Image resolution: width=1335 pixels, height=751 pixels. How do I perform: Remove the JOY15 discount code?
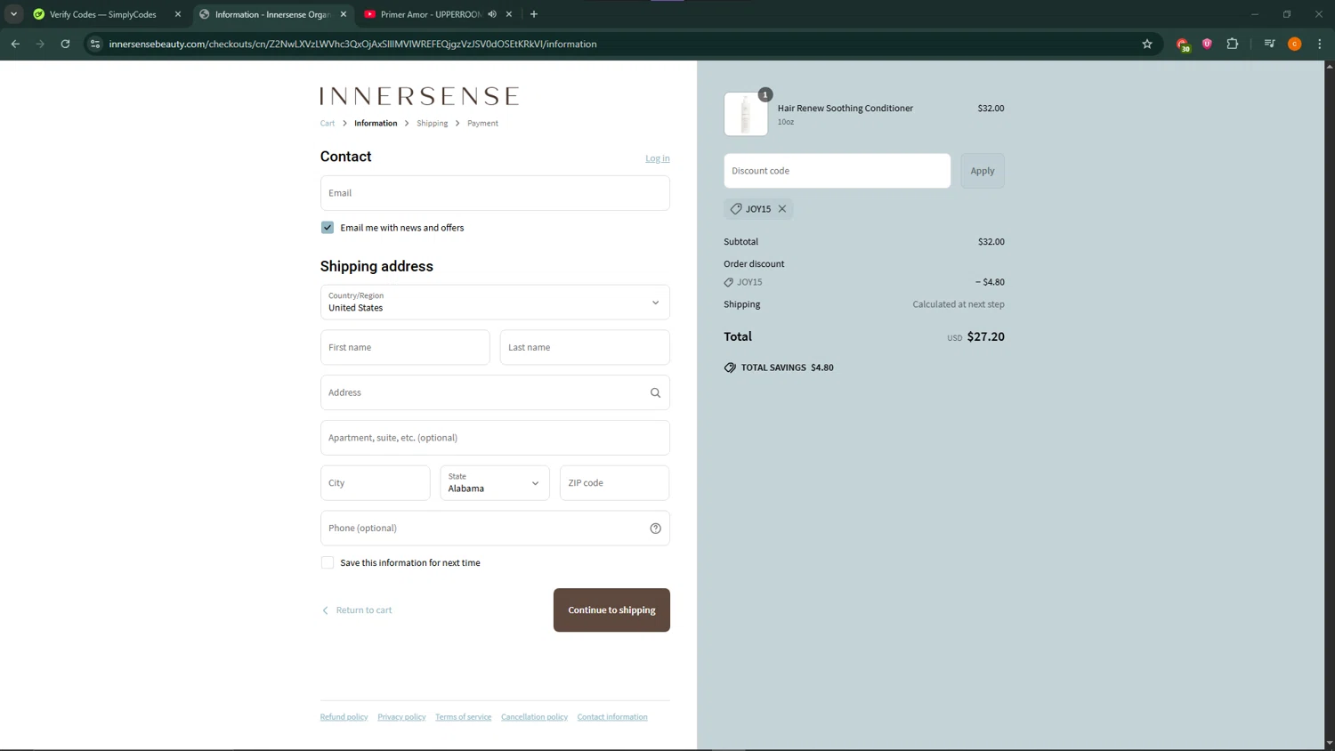(x=782, y=209)
